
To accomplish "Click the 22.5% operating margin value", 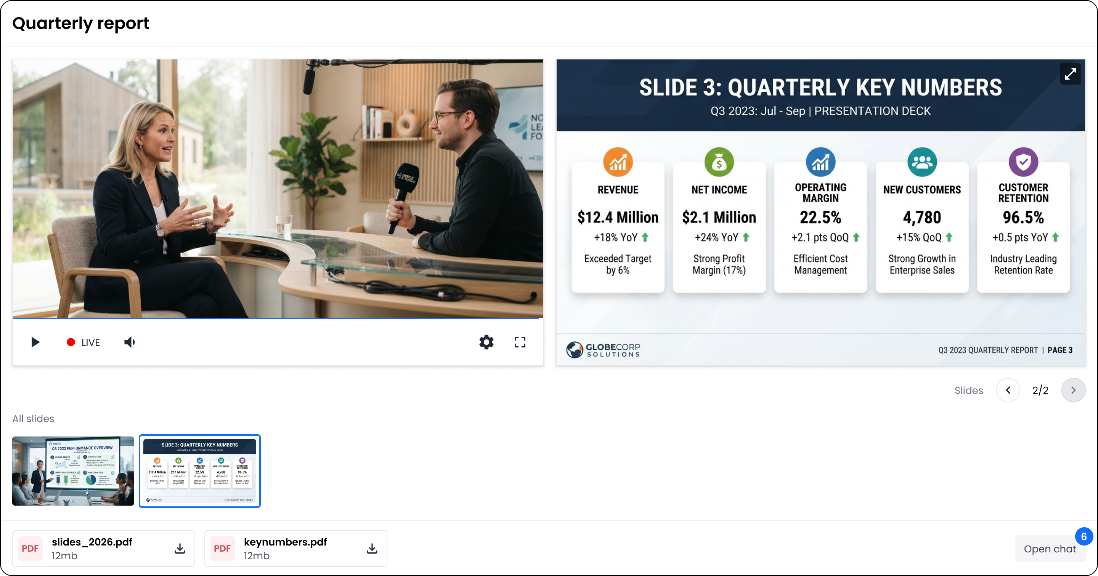I will 820,217.
